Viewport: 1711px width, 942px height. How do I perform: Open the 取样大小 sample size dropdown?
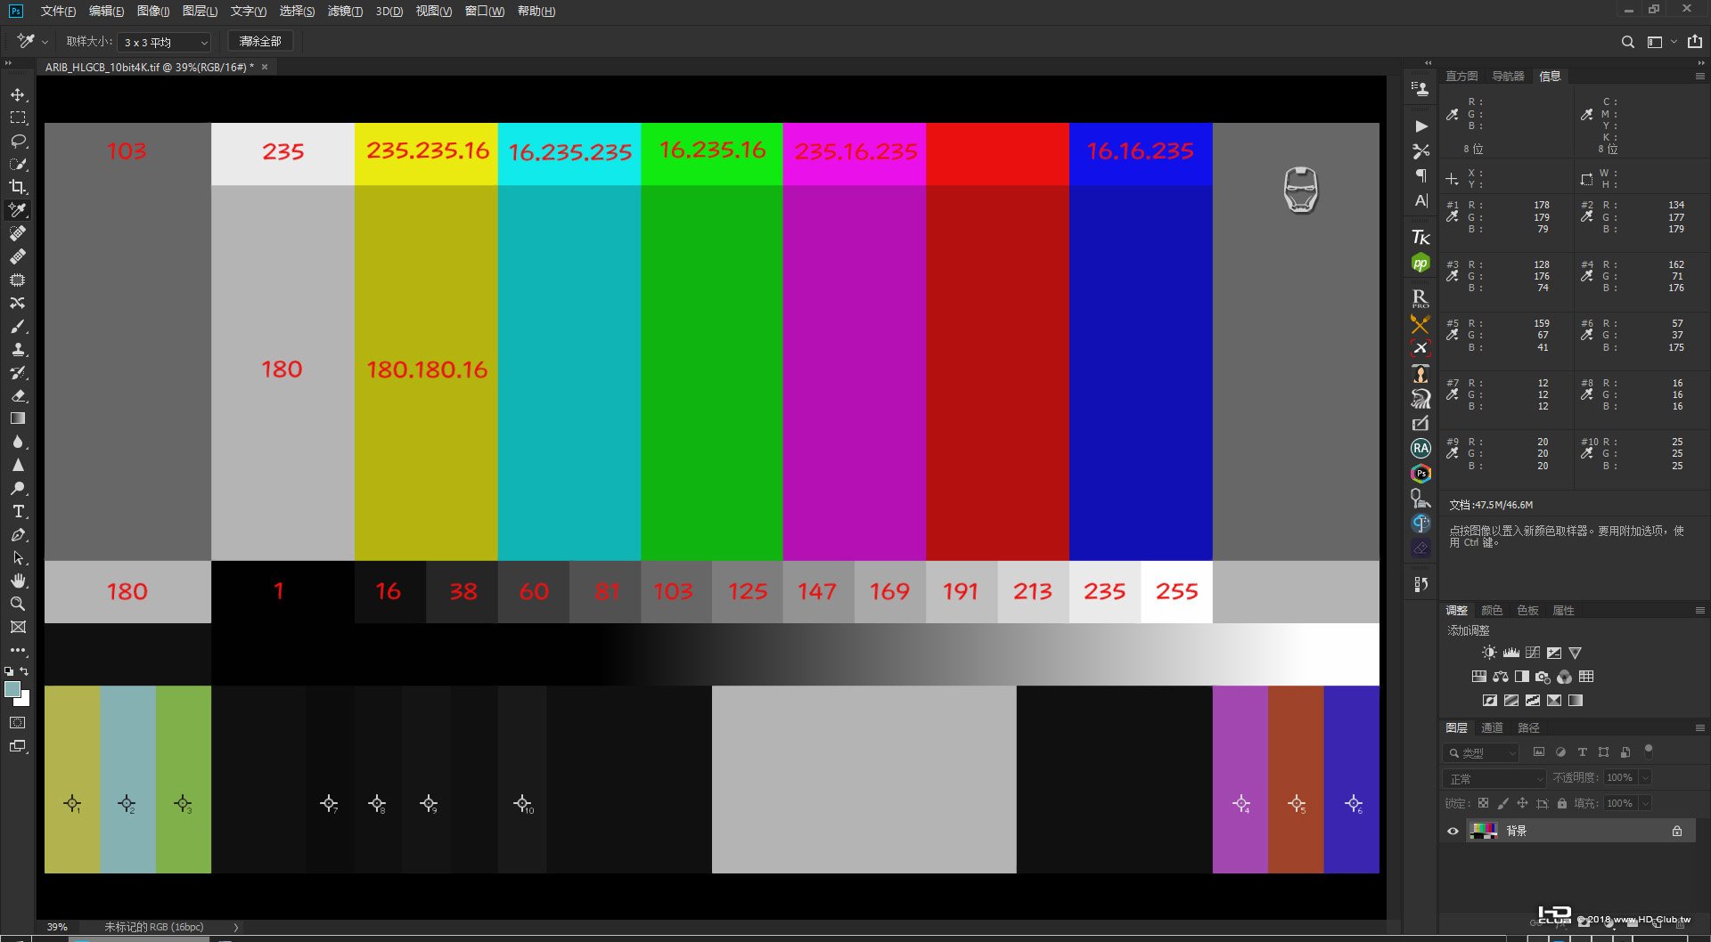(x=165, y=42)
